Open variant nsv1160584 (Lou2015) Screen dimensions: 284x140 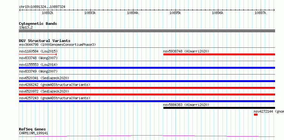38,51
